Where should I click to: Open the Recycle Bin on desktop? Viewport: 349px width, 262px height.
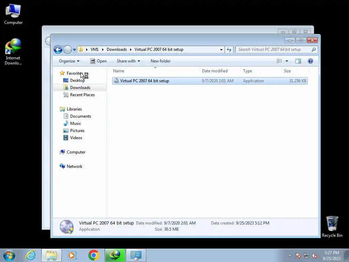[x=332, y=227]
